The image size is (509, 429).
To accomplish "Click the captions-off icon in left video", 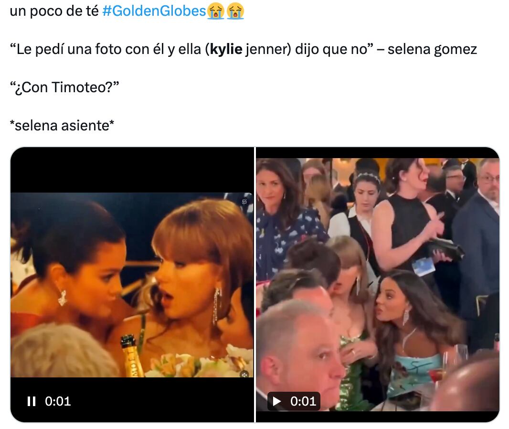I will (x=244, y=202).
